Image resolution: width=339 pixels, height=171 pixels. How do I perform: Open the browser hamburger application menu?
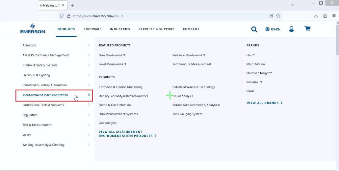click(x=334, y=16)
